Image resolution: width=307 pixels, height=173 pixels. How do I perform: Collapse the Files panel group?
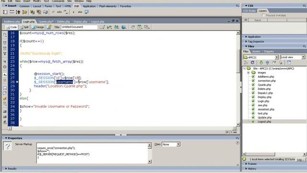246,46
